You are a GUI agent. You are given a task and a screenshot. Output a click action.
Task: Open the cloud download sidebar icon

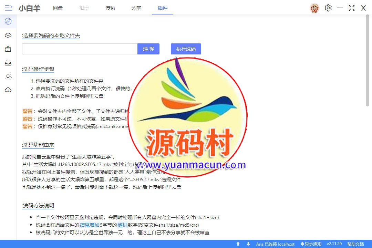(8, 90)
